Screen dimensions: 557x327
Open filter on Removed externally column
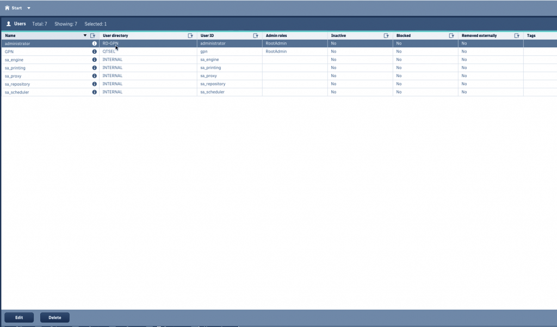click(x=517, y=35)
